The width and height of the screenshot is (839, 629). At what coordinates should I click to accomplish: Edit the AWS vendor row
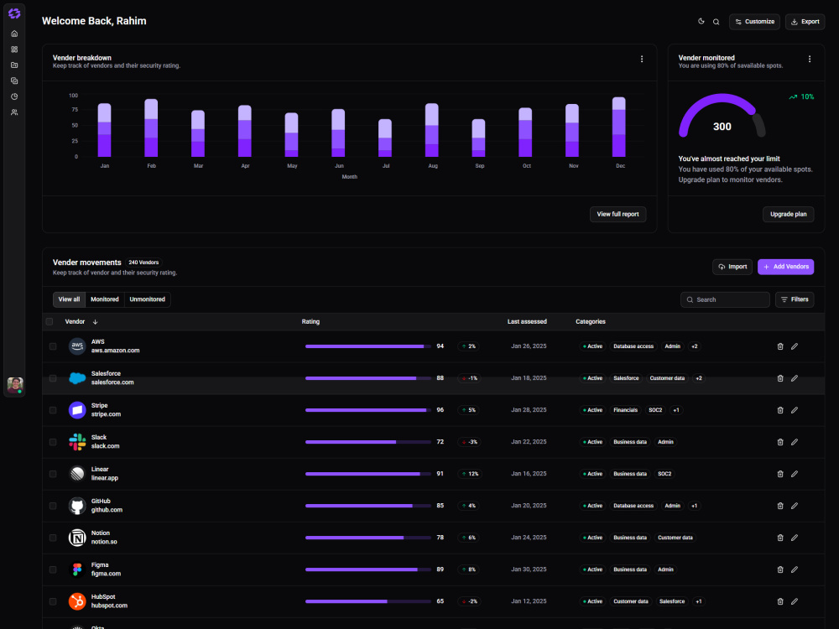pyautogui.click(x=795, y=346)
